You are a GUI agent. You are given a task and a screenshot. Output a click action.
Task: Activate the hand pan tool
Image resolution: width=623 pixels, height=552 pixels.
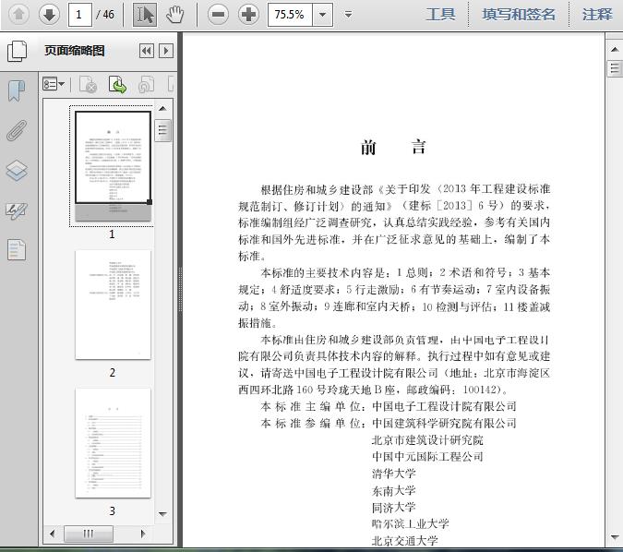tap(175, 14)
